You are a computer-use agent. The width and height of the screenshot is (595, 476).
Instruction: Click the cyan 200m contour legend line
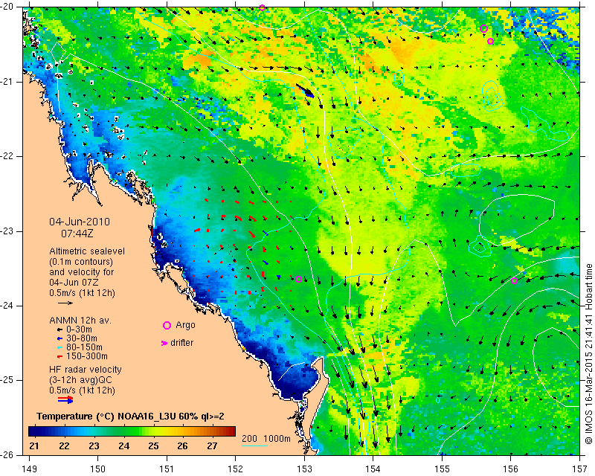254,446
